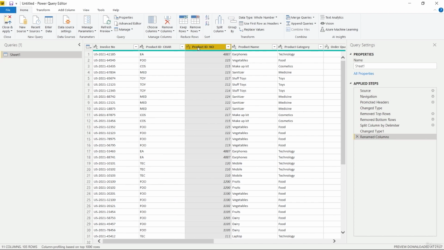Image resolution: width=444 pixels, height=250 pixels.
Task: Open gear settings for Source step
Action: pos(433,91)
